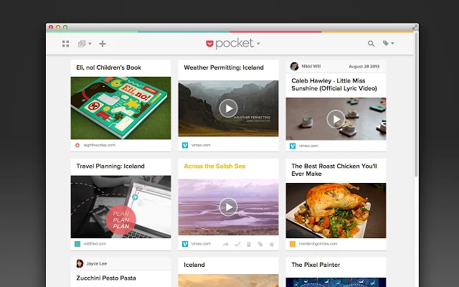Click vimeo.com text under Caleb Hawley
Screen dimensions: 459x287
click(x=308, y=146)
